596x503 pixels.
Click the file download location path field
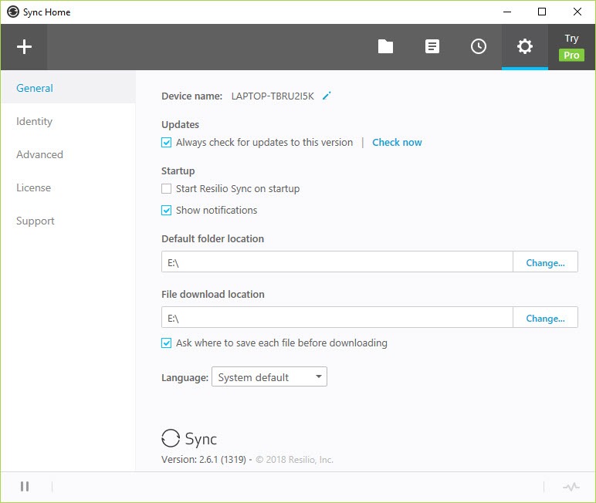(x=337, y=317)
